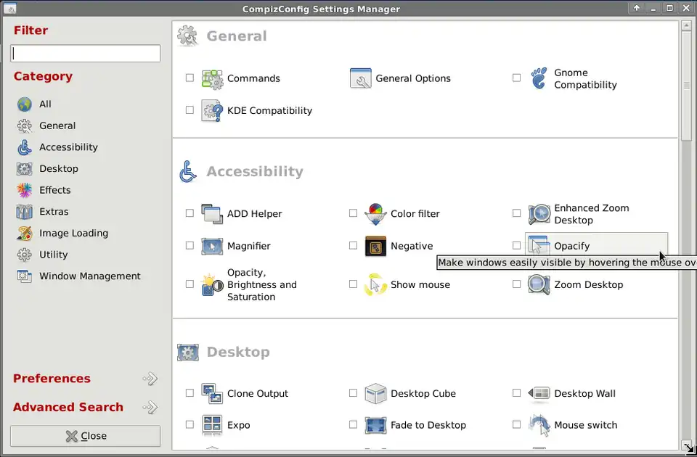Expand the Preferences section arrow

150,379
